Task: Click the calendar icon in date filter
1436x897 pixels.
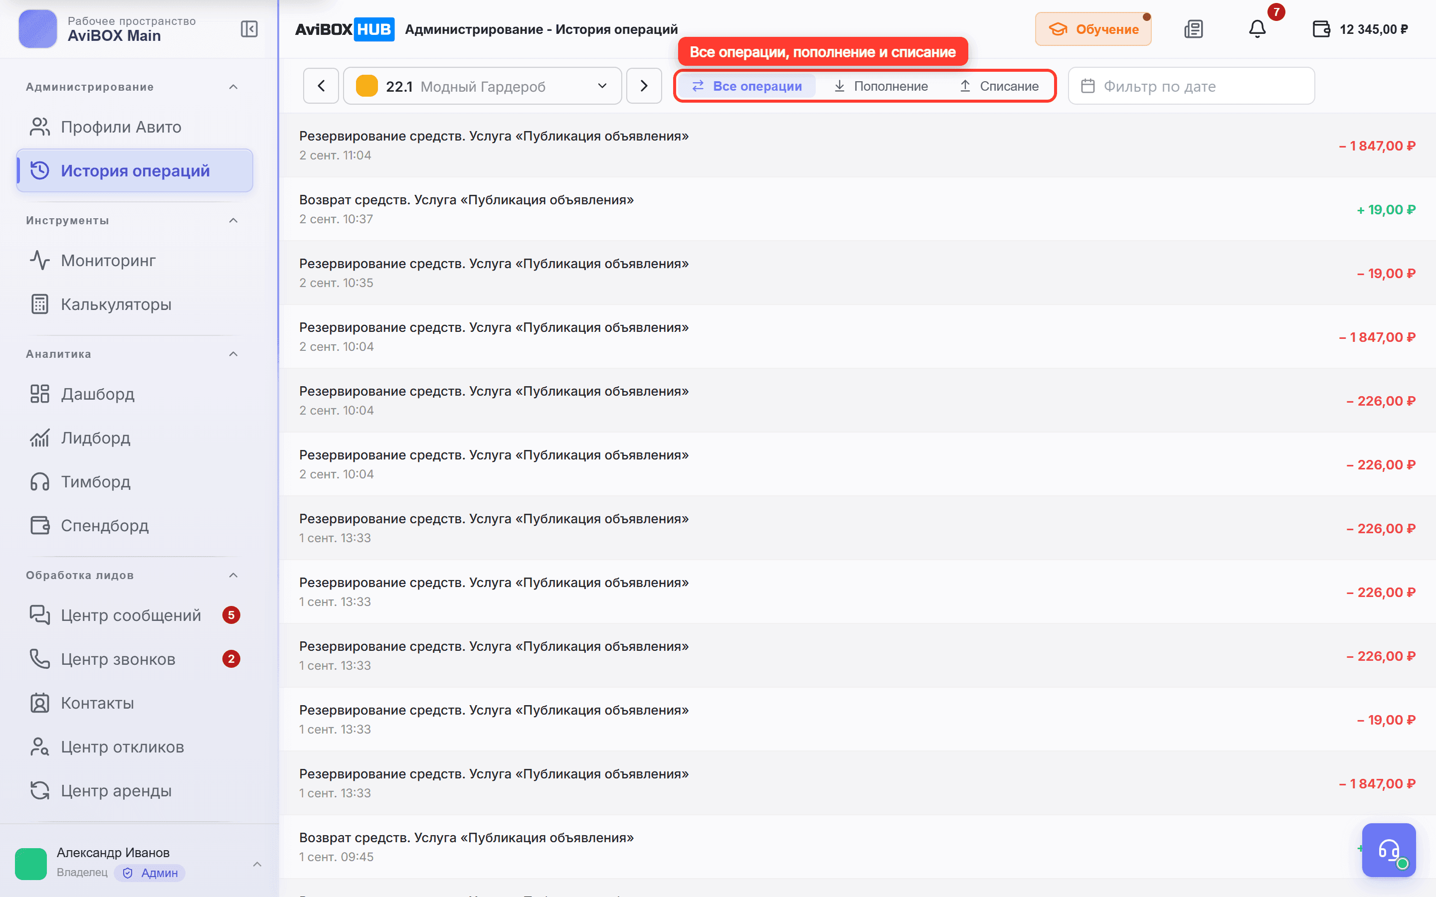Action: coord(1087,86)
